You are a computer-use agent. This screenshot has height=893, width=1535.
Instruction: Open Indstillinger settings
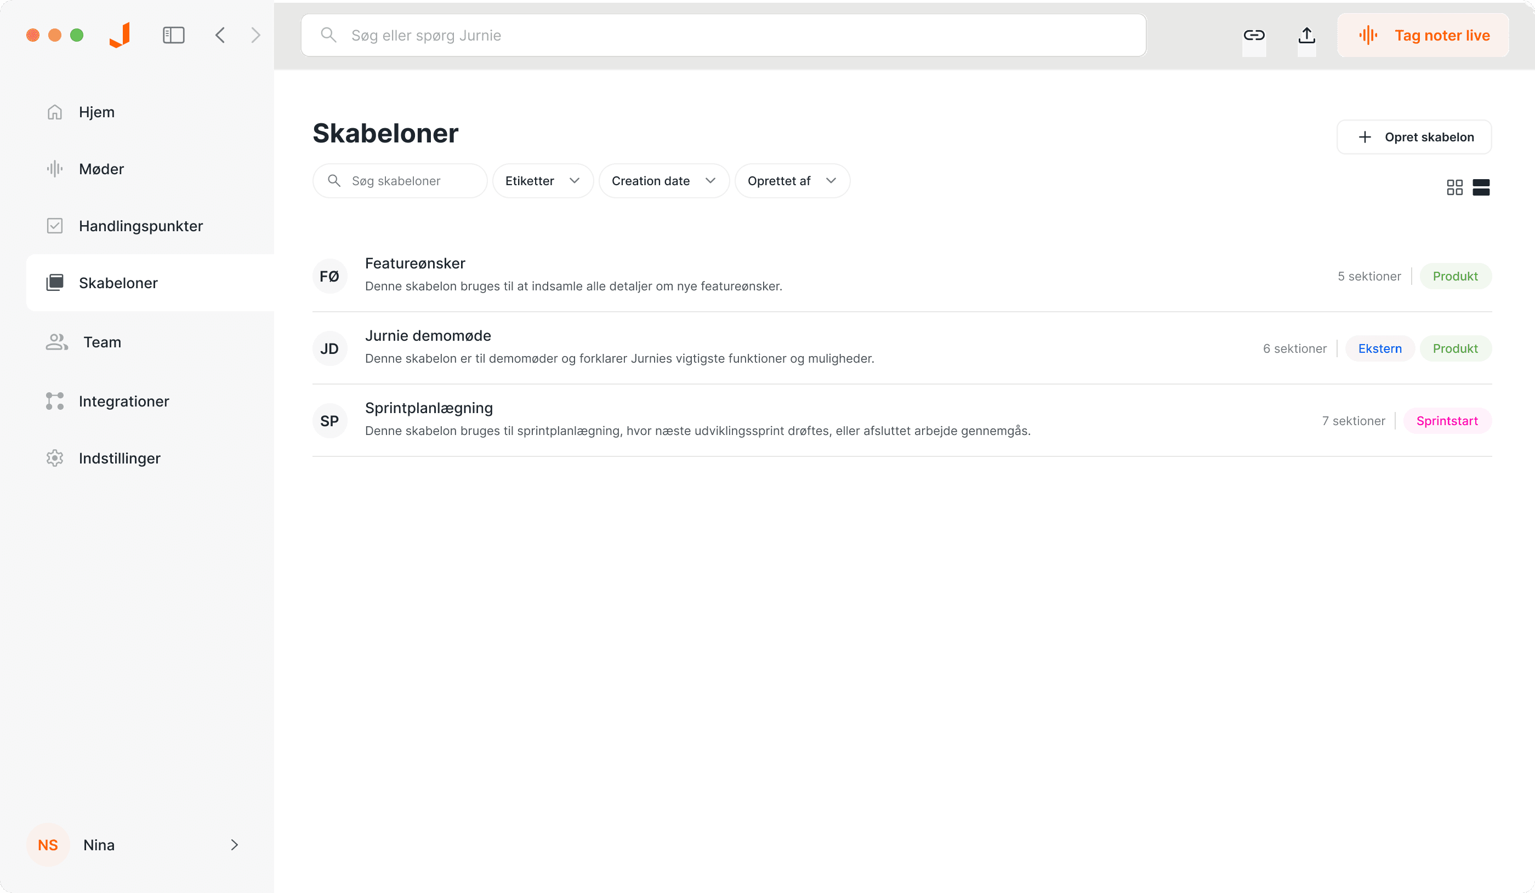(x=120, y=458)
